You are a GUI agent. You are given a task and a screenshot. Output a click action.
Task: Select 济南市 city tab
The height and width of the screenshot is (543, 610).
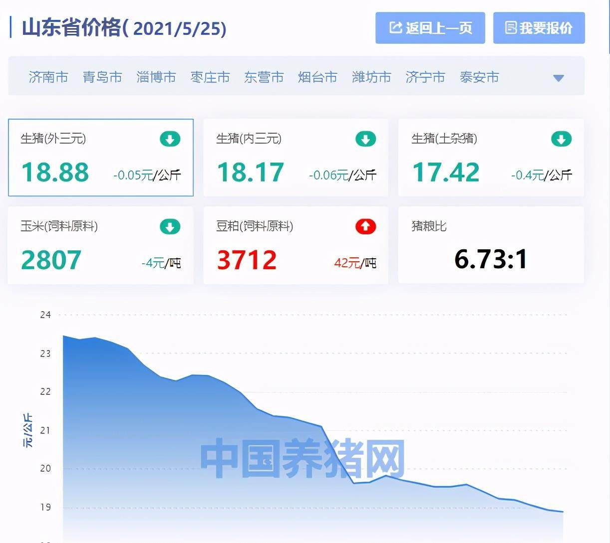coord(48,77)
